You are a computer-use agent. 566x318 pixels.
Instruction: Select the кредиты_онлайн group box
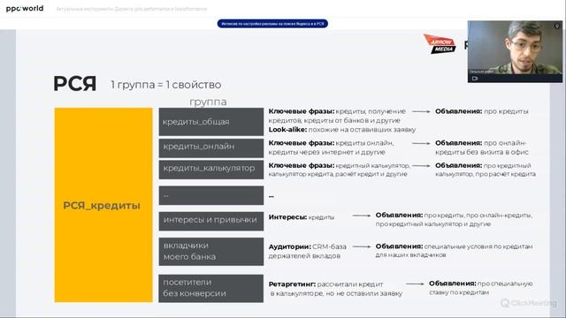click(x=211, y=148)
